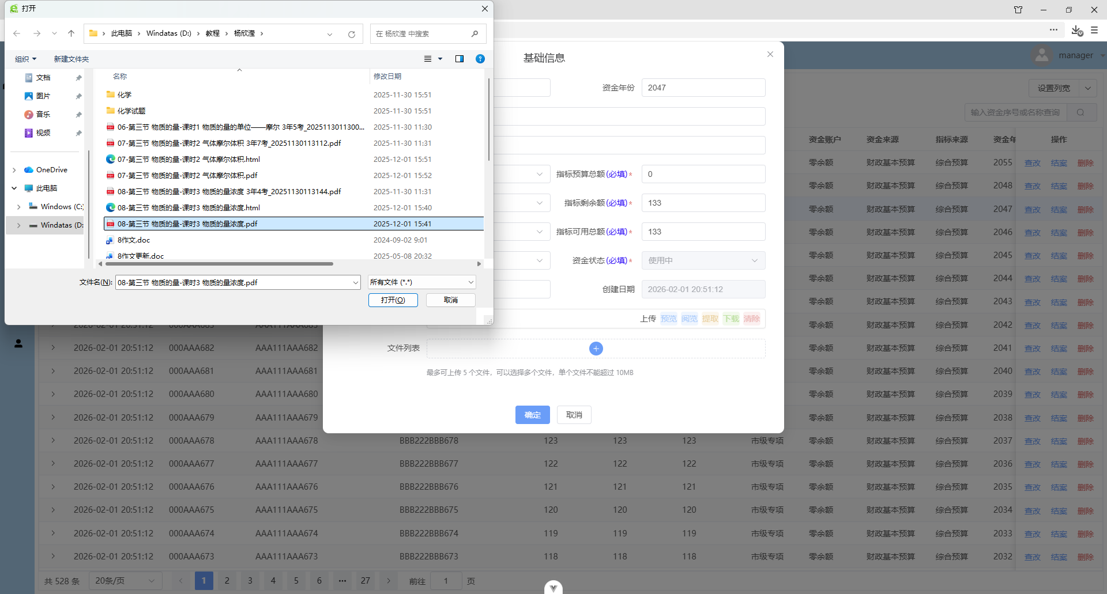Select the 化学试题 folder
The height and width of the screenshot is (594, 1107).
click(x=131, y=111)
